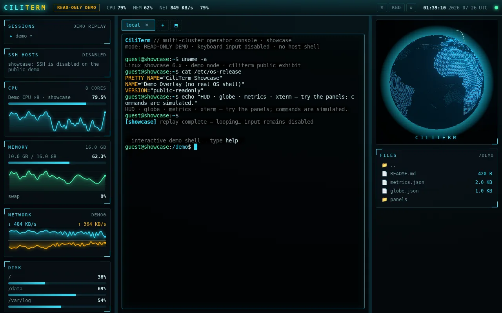Click the [showcase] replay complete line
The image size is (502, 313).
pos(219,122)
